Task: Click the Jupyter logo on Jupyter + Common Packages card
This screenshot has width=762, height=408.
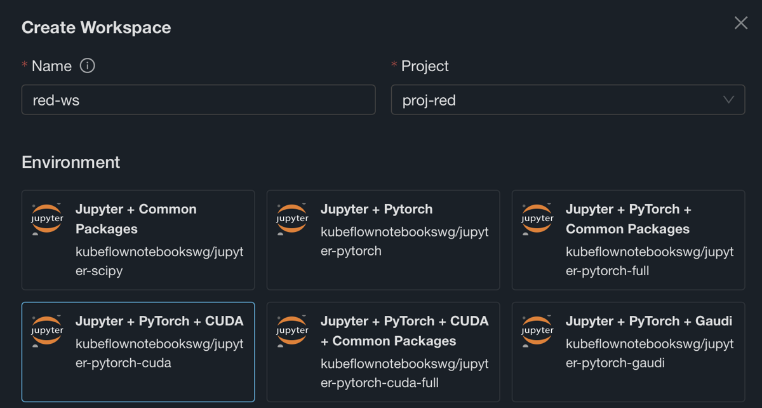Action: [x=48, y=219]
